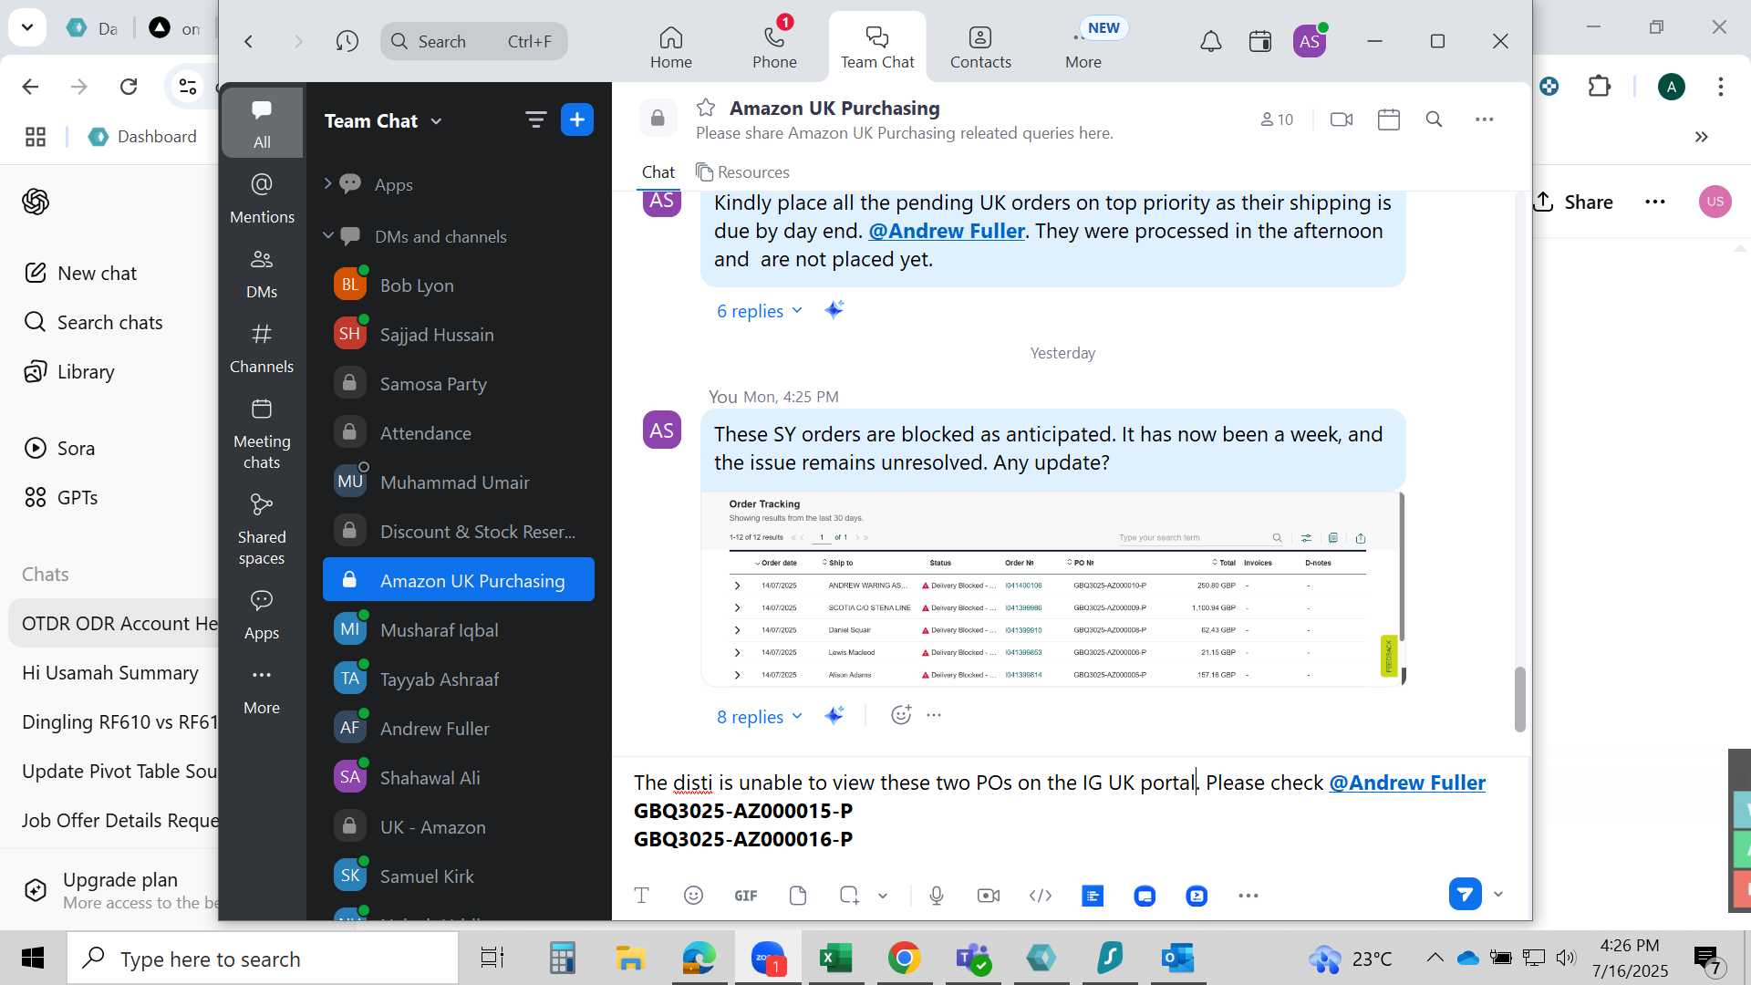Open the GIF picker

[x=746, y=896]
